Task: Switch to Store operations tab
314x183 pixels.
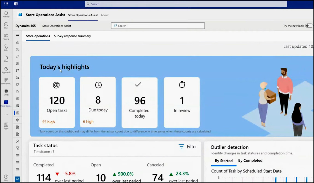Action: point(38,36)
